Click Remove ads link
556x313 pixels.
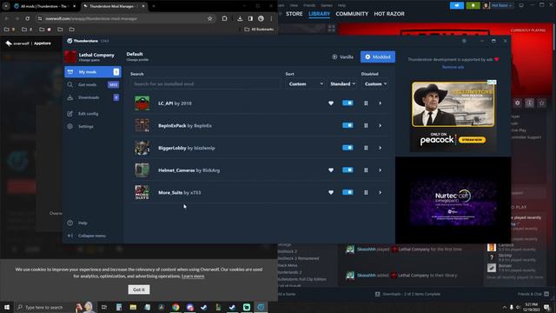453,67
